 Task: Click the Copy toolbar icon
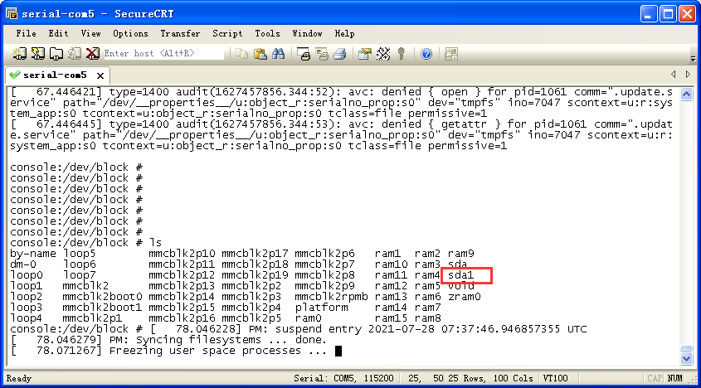pos(241,54)
